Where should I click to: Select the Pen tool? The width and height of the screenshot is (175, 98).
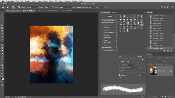pos(2,56)
